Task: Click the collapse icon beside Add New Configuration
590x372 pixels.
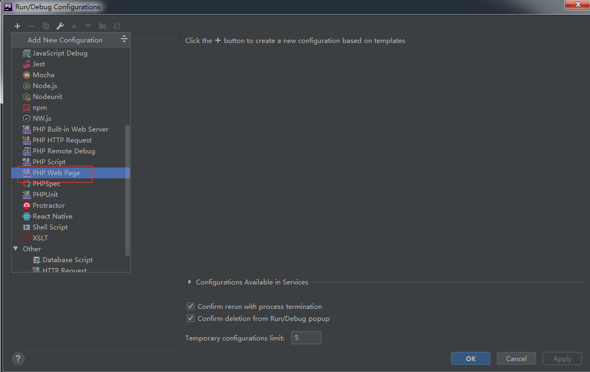Action: point(124,39)
